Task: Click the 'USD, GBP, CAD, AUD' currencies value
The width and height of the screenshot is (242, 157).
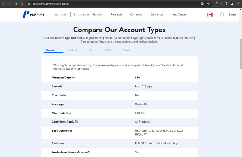Action: coord(159,133)
